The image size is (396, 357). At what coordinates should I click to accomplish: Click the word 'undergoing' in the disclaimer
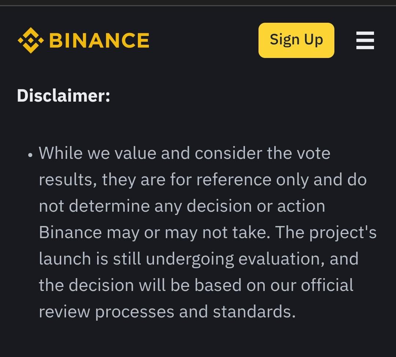tap(190, 259)
